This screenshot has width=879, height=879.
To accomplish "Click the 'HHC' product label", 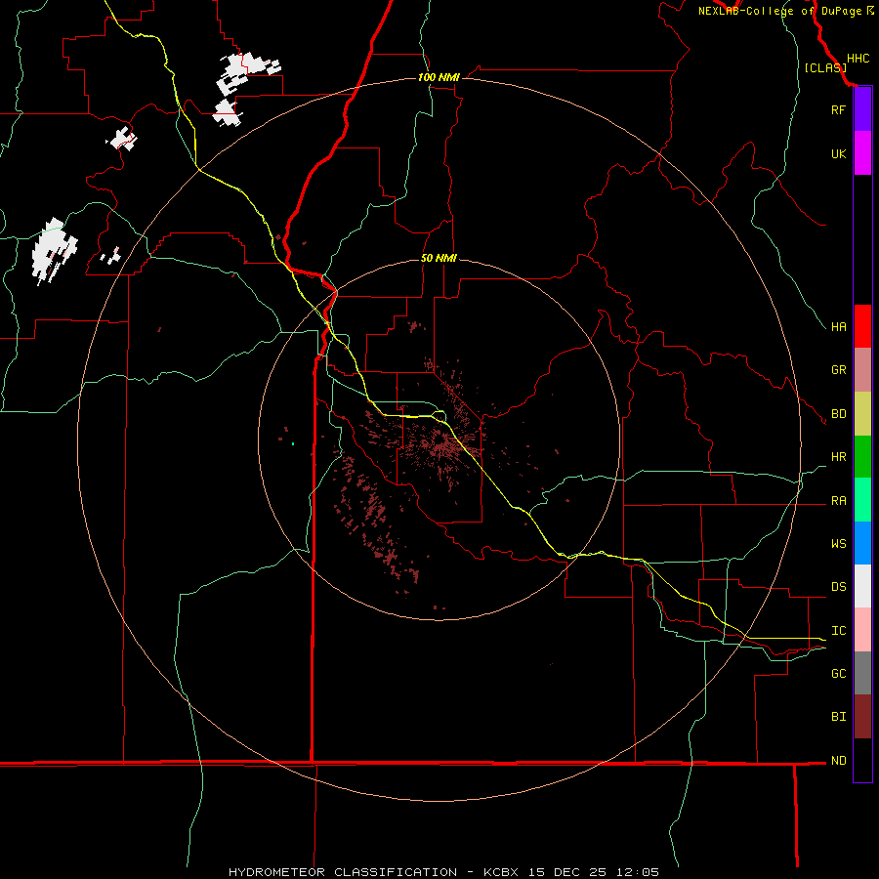I will pyautogui.click(x=858, y=59).
